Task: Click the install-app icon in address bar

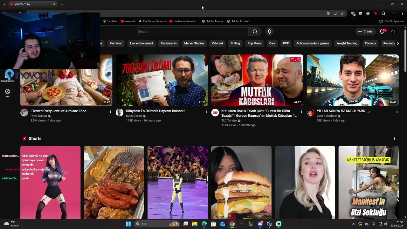Action: 335,13
